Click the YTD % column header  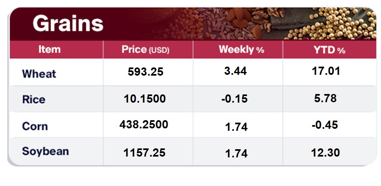pyautogui.click(x=329, y=50)
